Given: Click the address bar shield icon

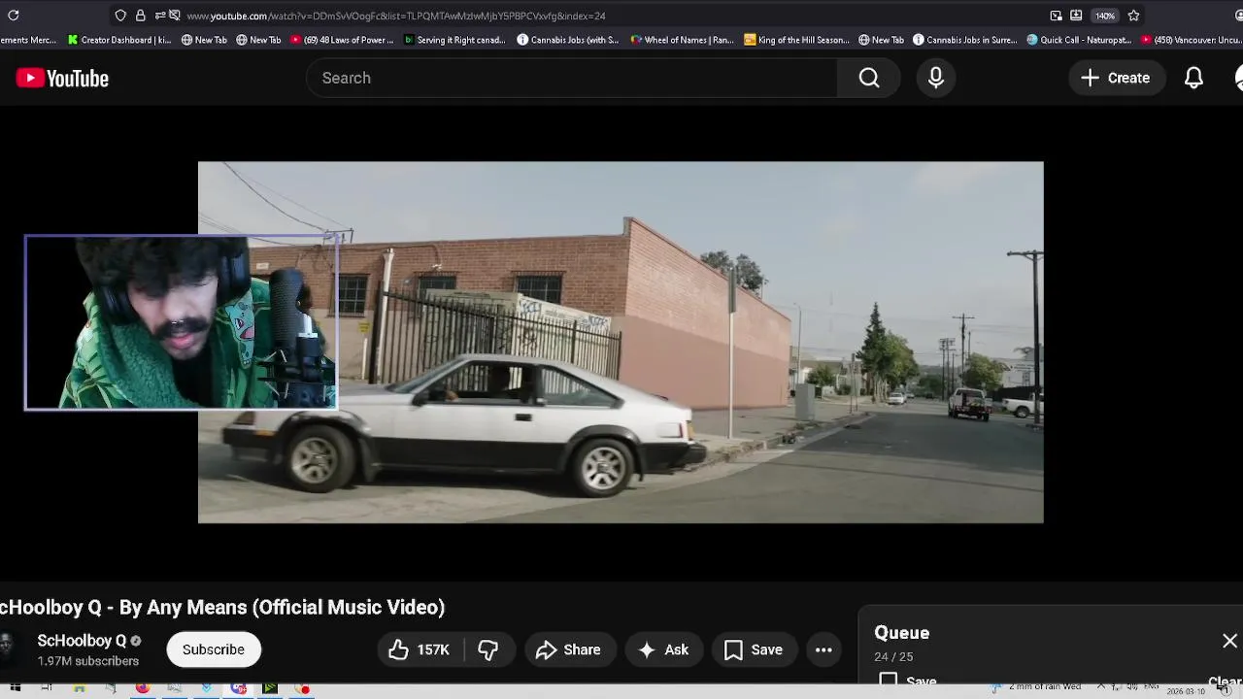Looking at the screenshot, I should coord(120,16).
